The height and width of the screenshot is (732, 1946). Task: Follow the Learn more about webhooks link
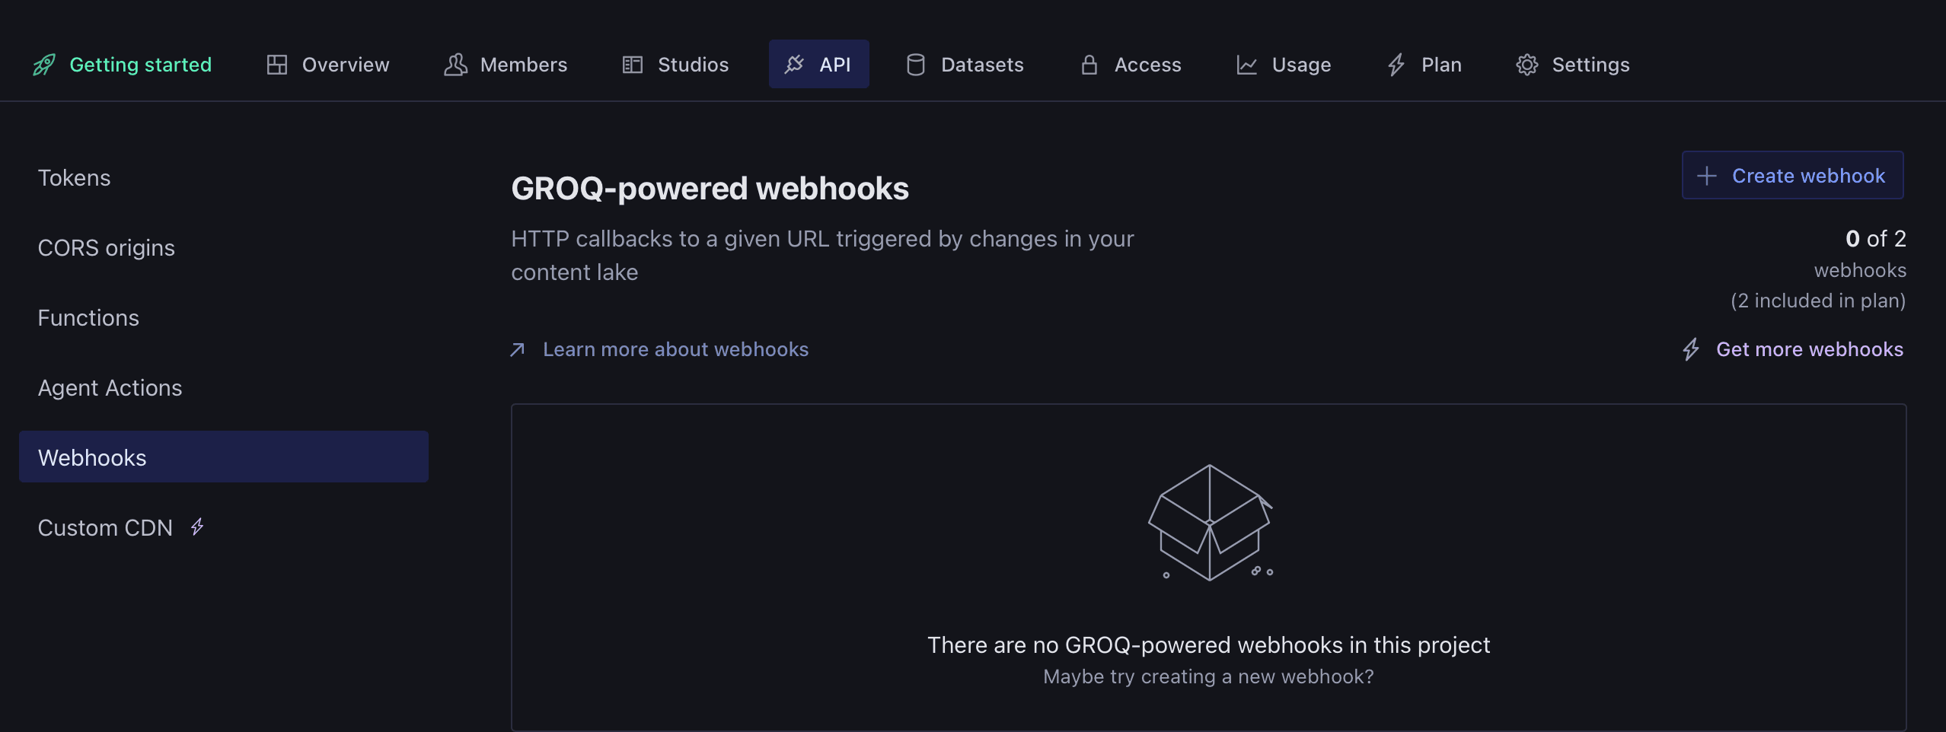tap(675, 349)
